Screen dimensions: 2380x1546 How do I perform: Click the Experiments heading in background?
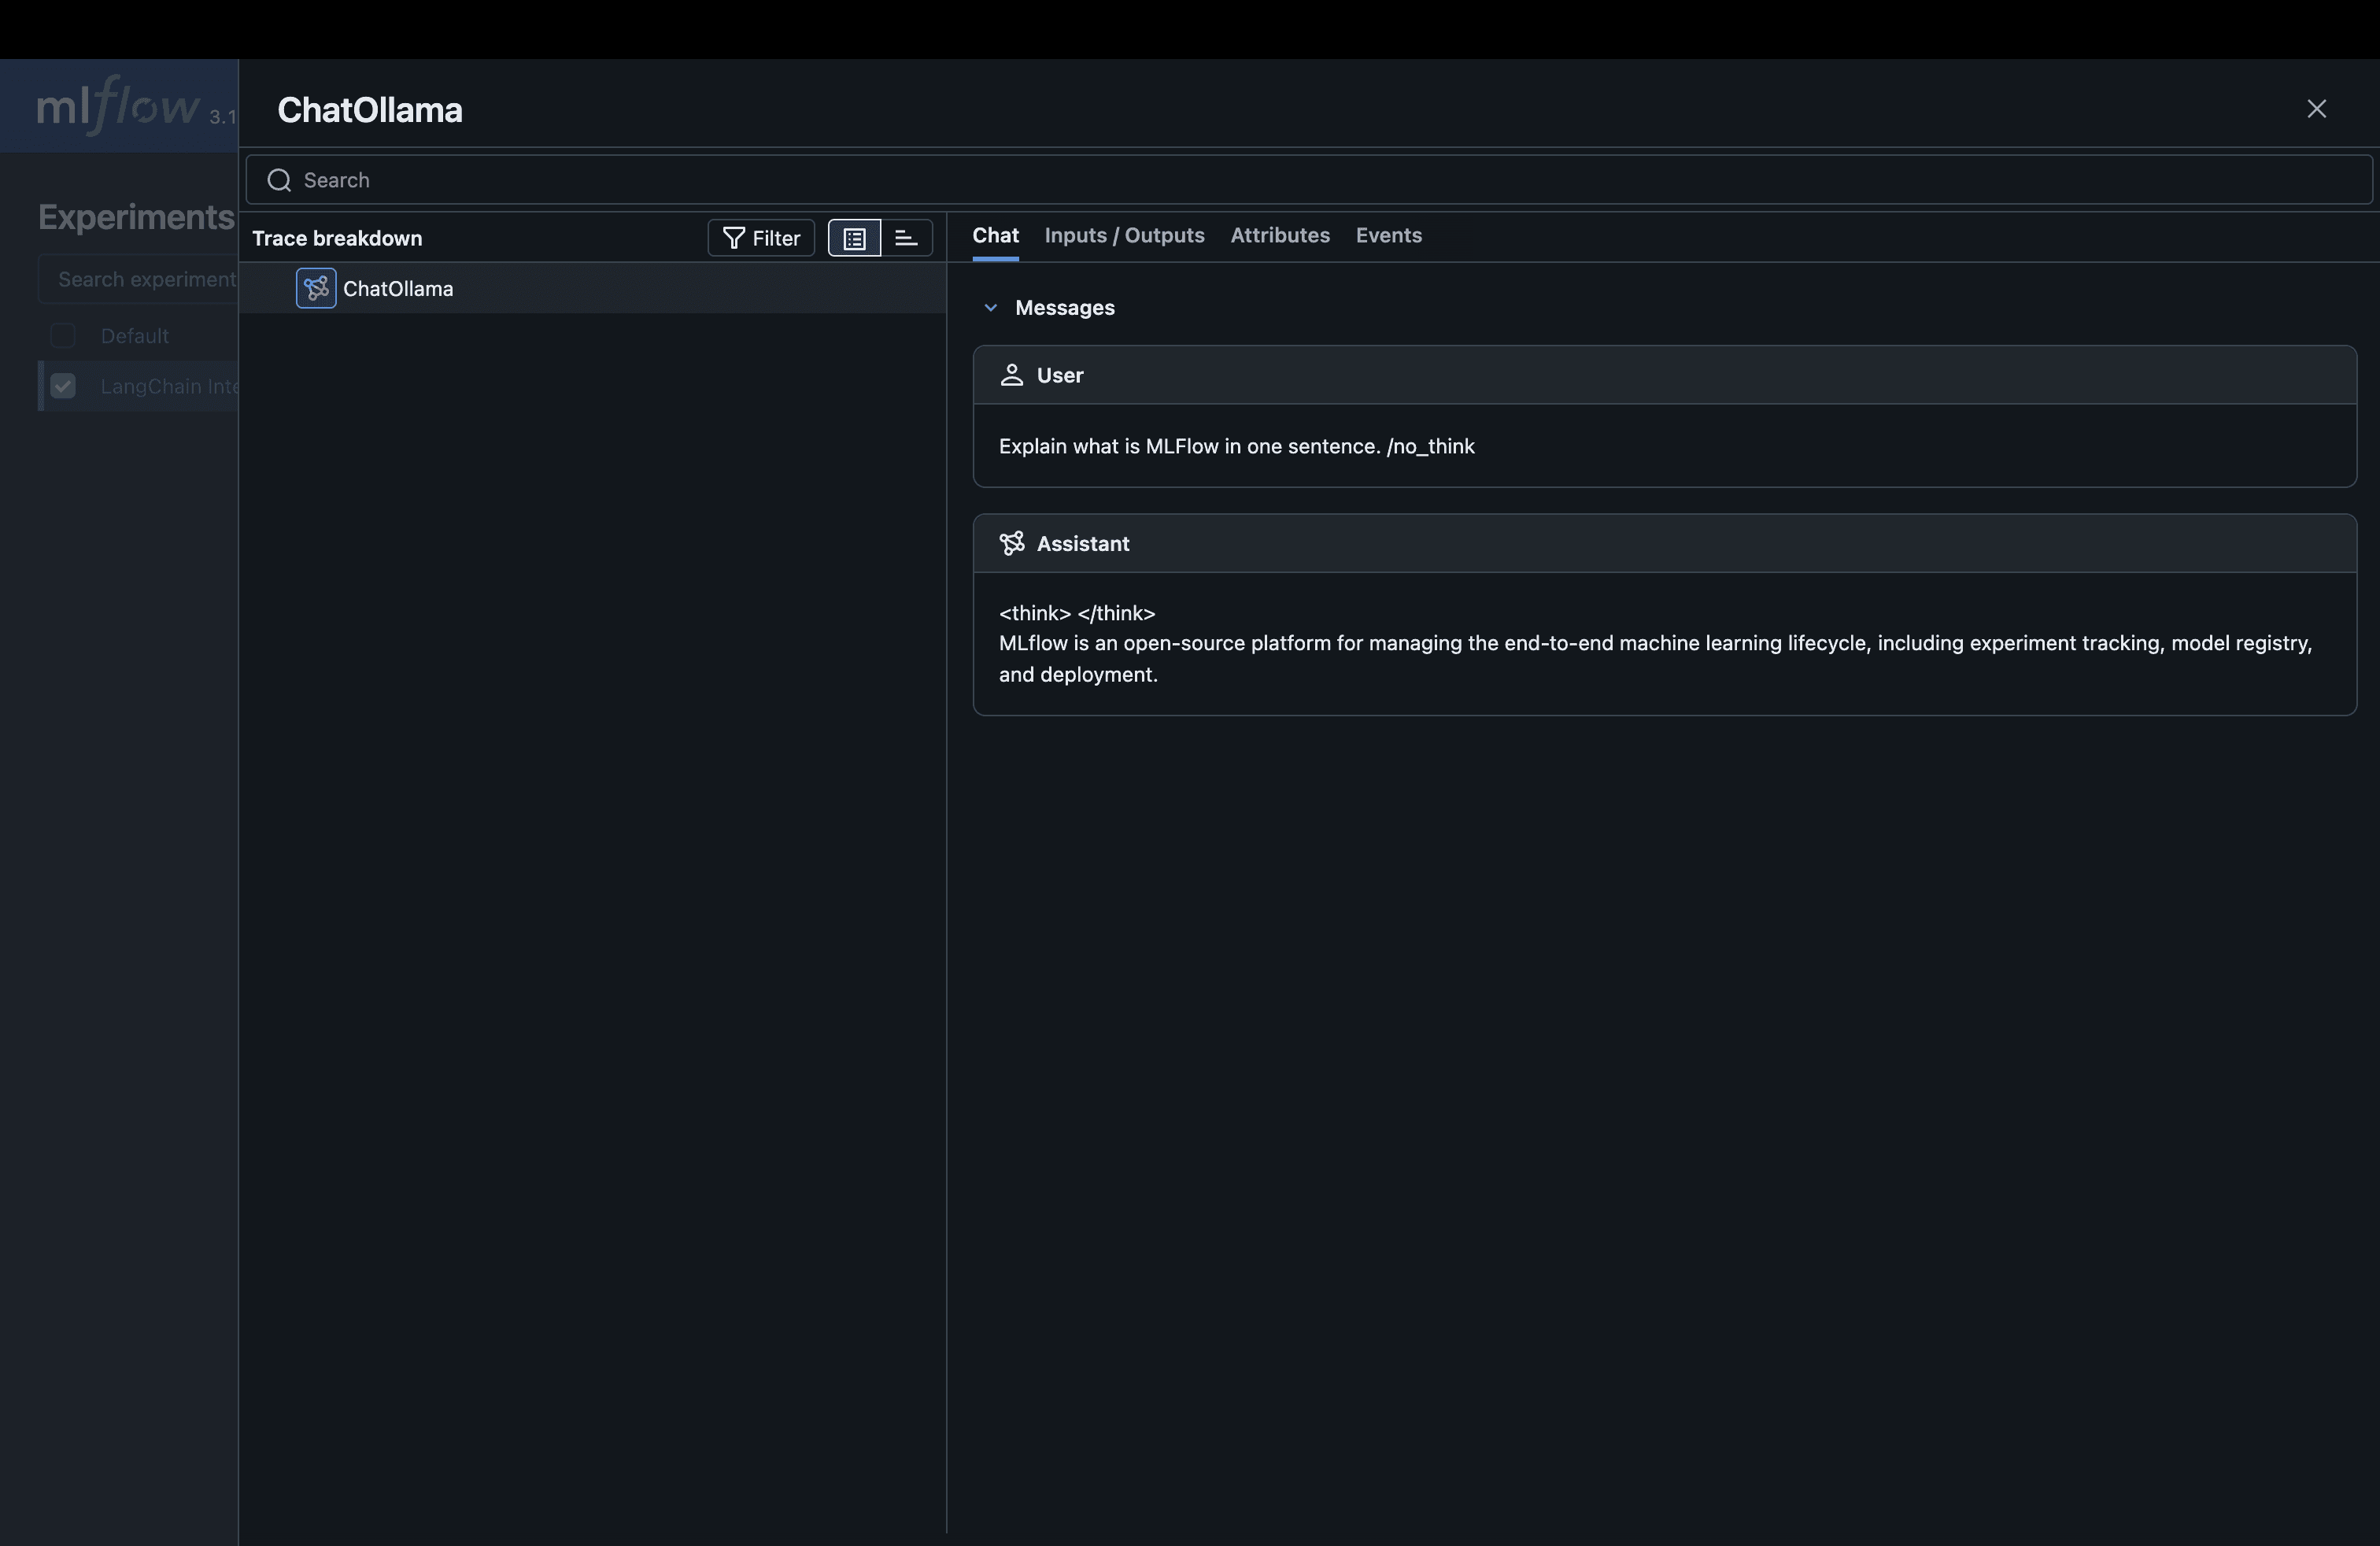[136, 217]
